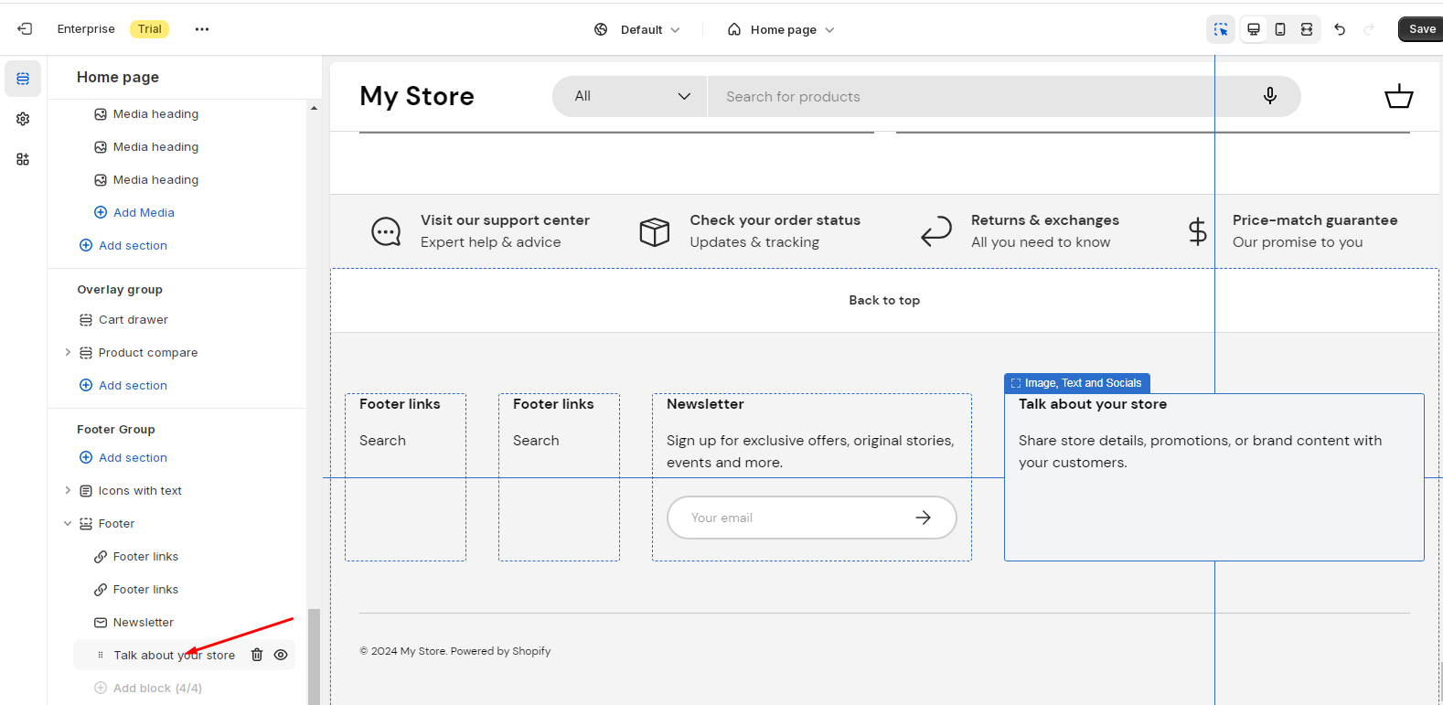Click Visit our support center text

(x=505, y=220)
